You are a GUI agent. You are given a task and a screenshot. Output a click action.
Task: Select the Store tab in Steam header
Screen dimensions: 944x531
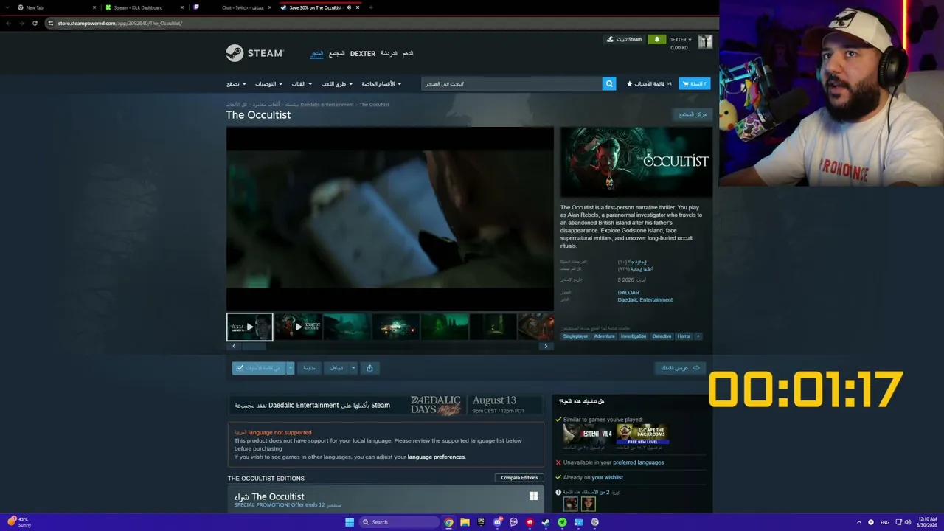(x=316, y=53)
